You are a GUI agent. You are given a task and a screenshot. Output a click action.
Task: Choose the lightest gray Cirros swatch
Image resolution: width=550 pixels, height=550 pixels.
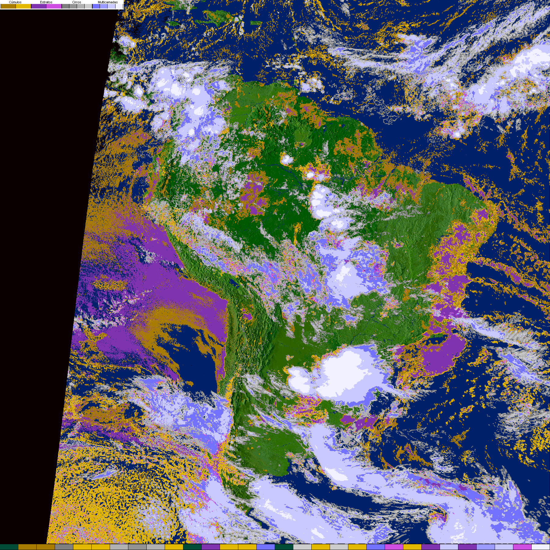88,6
